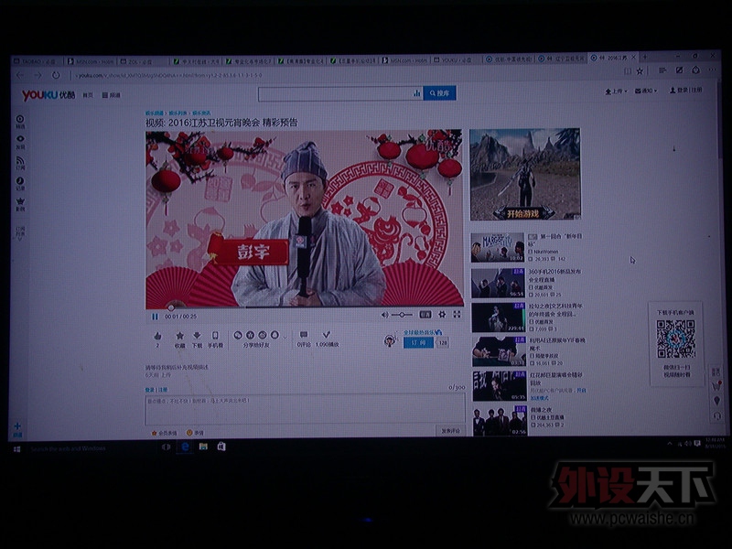The image size is (732, 549).
Task: Download the video via 下载 icon
Action: 197,335
